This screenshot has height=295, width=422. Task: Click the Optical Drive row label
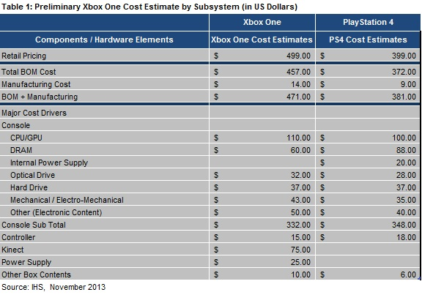pyautogui.click(x=32, y=175)
